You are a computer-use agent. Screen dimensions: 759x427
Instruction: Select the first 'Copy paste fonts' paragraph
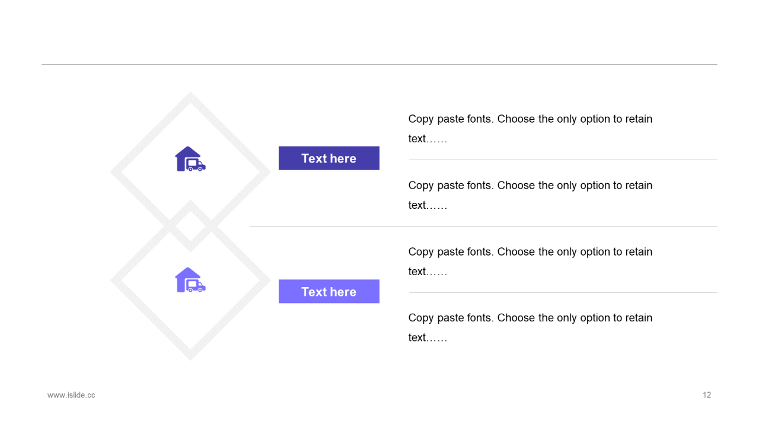[531, 129]
